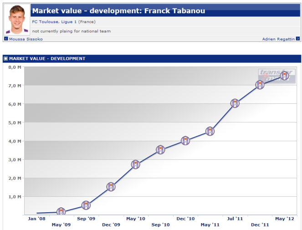Select the May '12 peak value marker
The height and width of the screenshot is (230, 302).
click(x=284, y=76)
